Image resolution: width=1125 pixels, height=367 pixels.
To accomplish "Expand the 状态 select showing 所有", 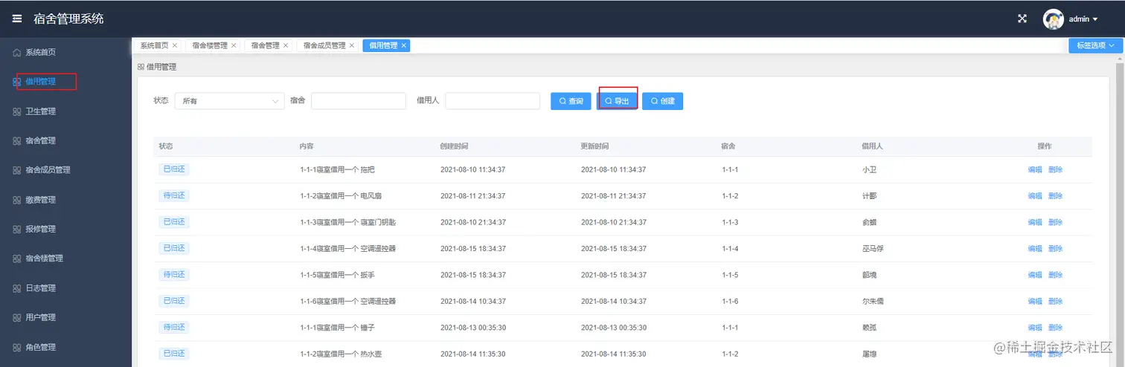I will coord(229,101).
